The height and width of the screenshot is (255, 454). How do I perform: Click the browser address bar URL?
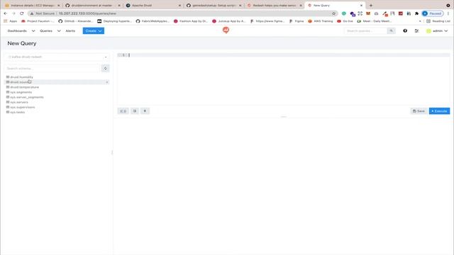(87, 13)
